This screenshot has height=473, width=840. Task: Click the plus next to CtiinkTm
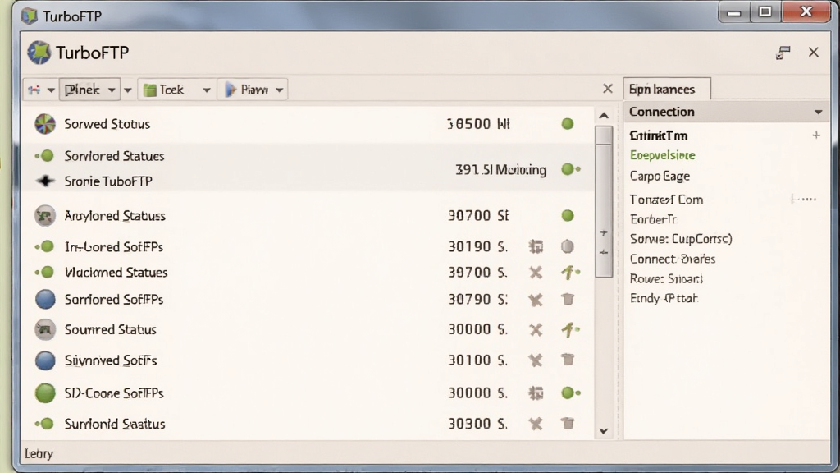click(816, 135)
